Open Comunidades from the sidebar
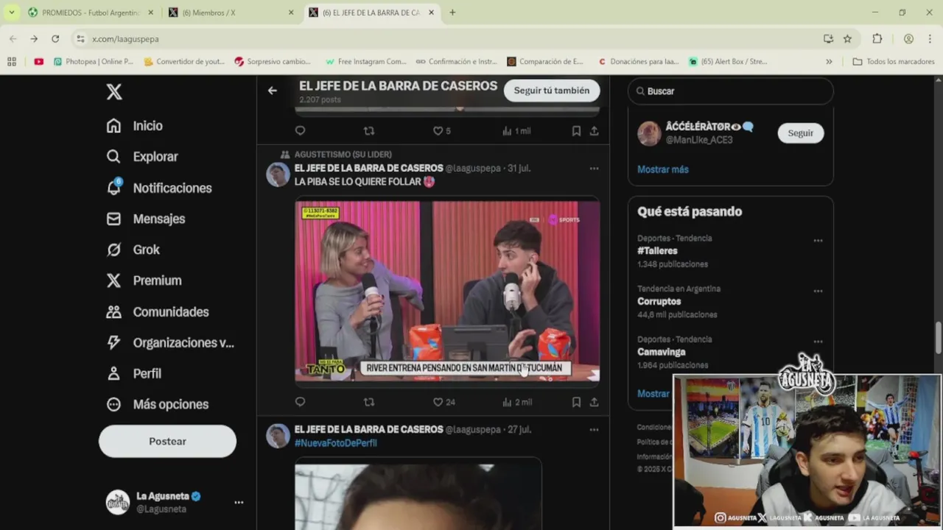This screenshot has height=530, width=943. pos(158,311)
